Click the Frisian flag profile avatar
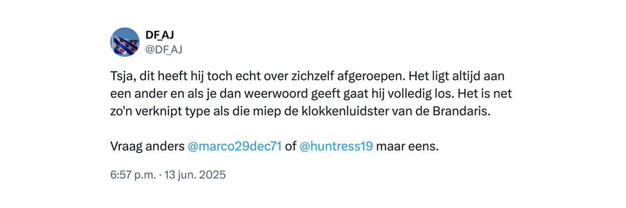This screenshot has height=208, width=626. 125,42
